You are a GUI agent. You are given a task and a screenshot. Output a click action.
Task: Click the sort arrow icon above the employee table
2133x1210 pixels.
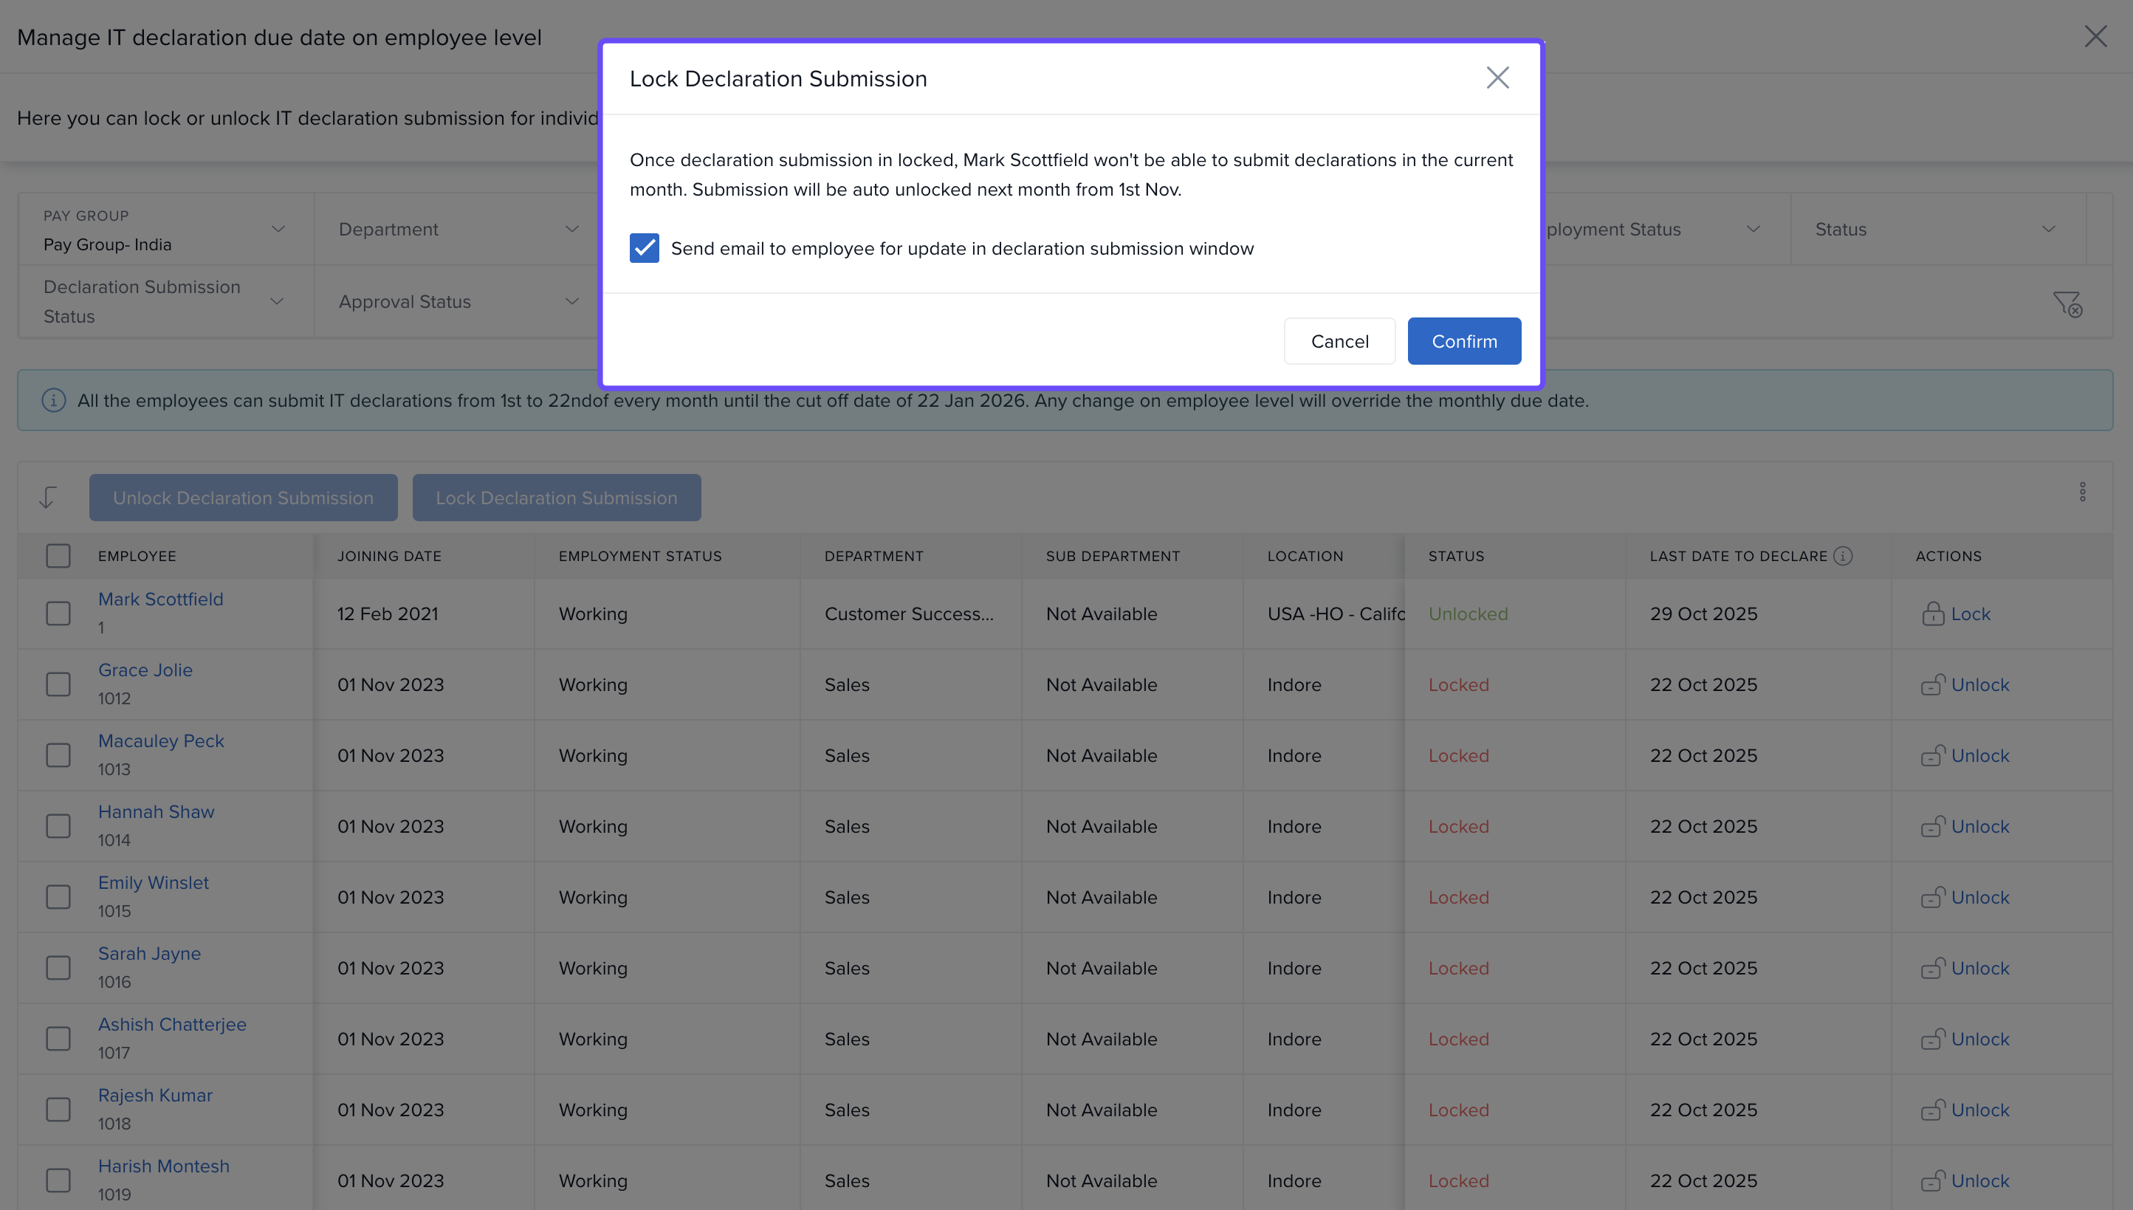pyautogui.click(x=47, y=498)
